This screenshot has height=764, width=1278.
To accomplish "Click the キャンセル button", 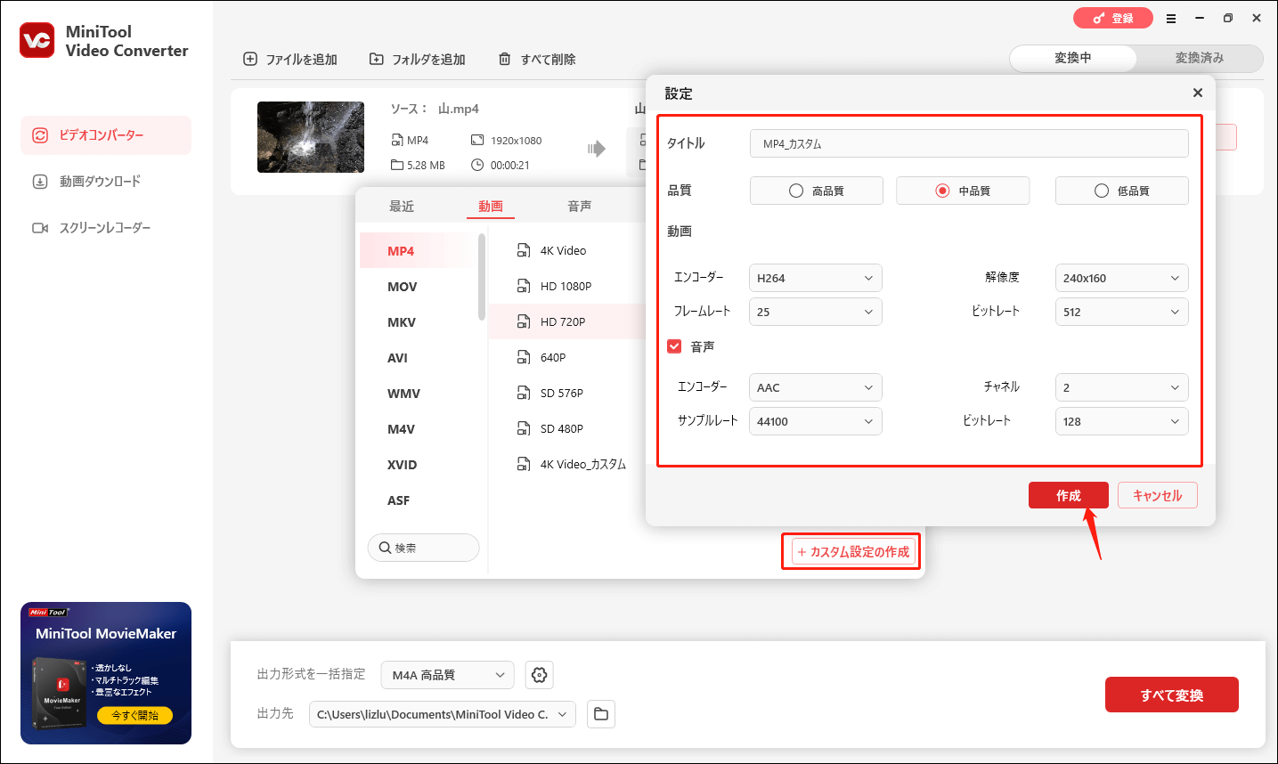I will tap(1158, 495).
